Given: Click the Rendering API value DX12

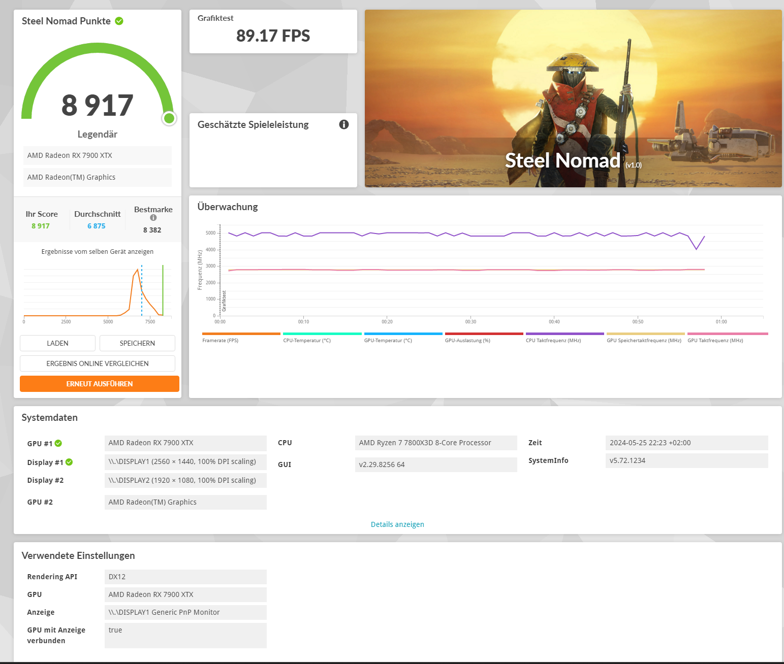Looking at the screenshot, I should tap(185, 577).
